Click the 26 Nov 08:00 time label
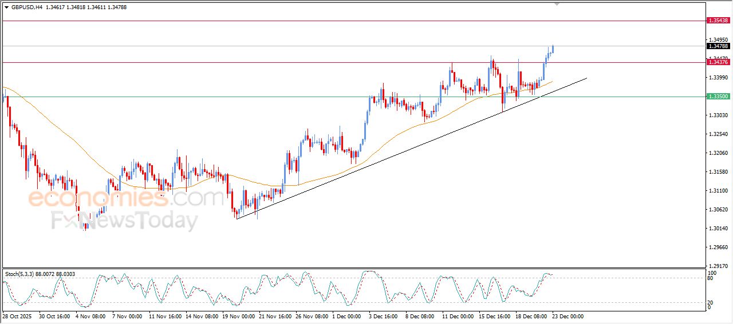 click(312, 316)
